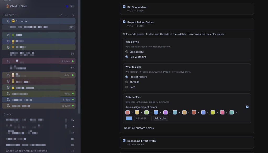
Task: Click the Chief of Staff avatar emoji
Action: tap(8, 6)
